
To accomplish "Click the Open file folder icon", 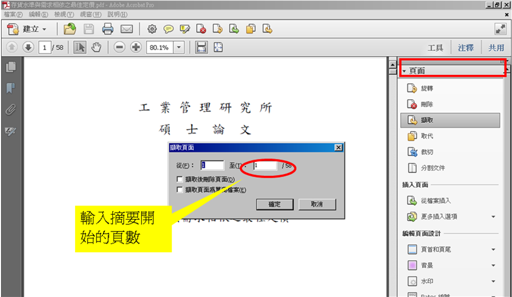I will [x=70, y=28].
